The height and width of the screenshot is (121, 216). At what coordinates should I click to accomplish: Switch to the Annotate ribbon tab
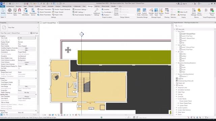click(x=50, y=6)
